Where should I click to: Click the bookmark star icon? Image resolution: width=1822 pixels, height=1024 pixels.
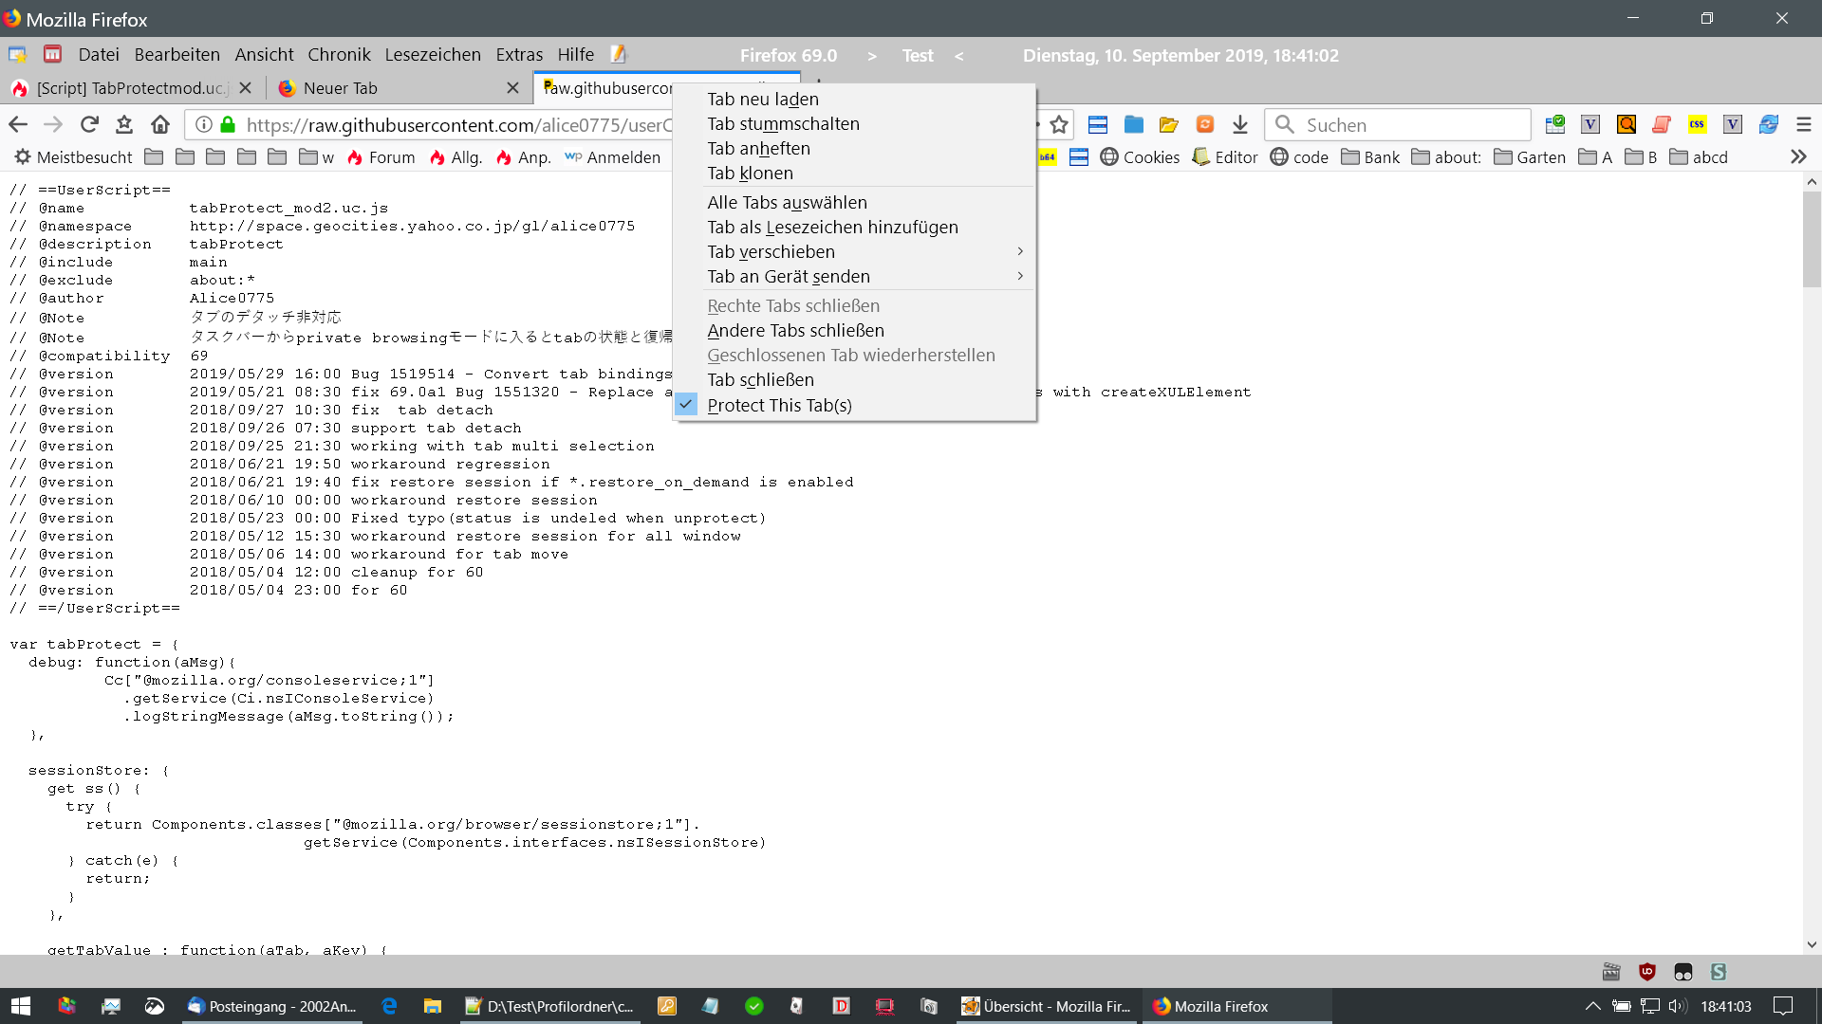pos(1060,124)
